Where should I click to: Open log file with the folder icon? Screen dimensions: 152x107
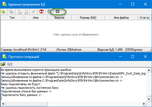(3, 64)
